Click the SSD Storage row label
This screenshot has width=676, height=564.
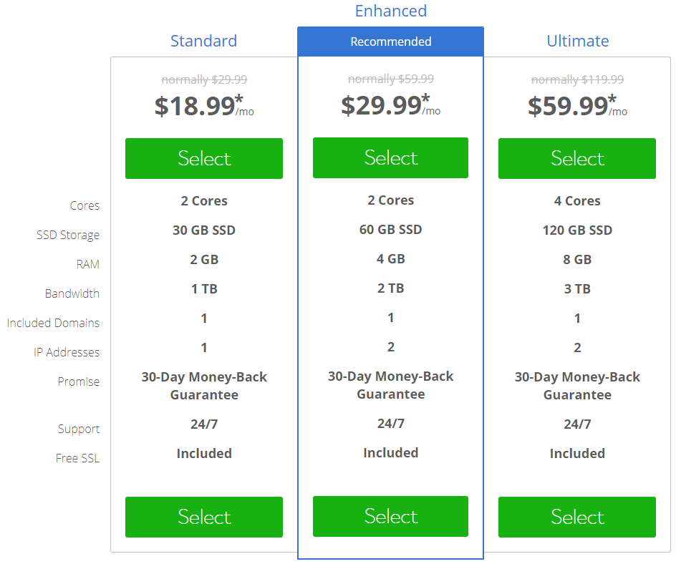[x=68, y=235]
